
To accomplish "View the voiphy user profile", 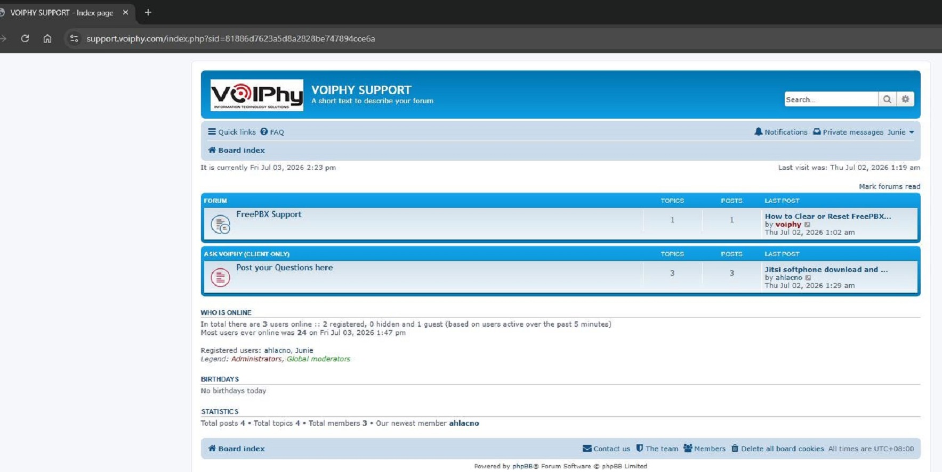I will pyautogui.click(x=788, y=225).
